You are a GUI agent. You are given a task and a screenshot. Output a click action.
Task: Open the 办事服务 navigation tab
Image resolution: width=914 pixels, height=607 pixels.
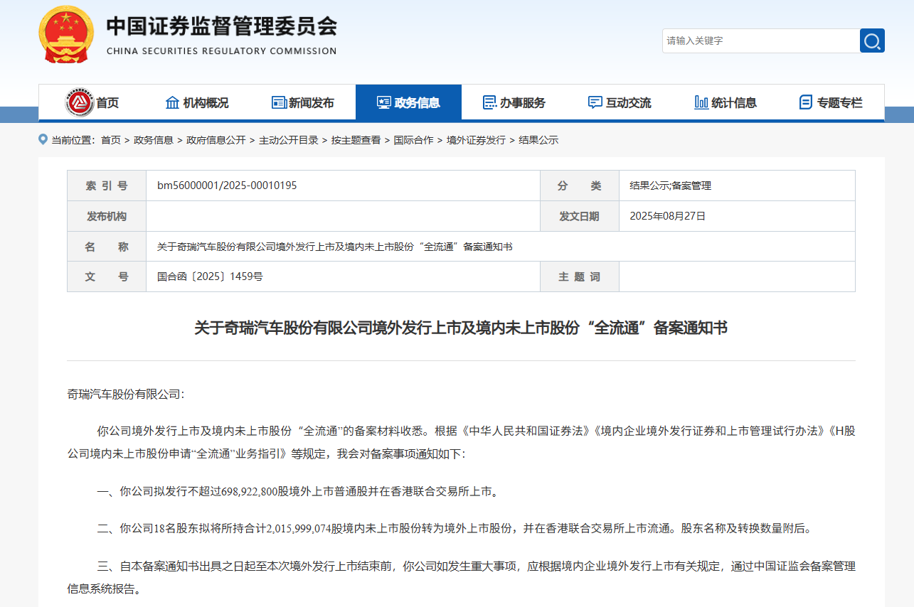[x=514, y=102]
